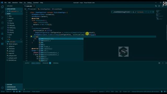Maximize the bottom panel with the chevron up

coord(163,63)
